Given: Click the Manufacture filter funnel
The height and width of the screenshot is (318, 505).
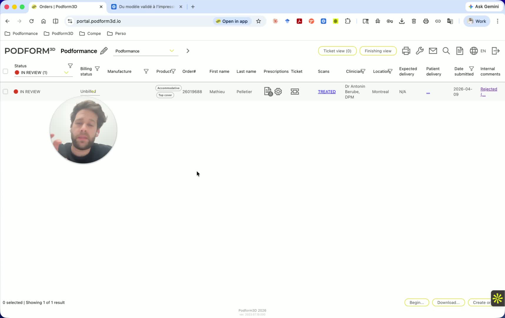Looking at the screenshot, I should coord(146,71).
